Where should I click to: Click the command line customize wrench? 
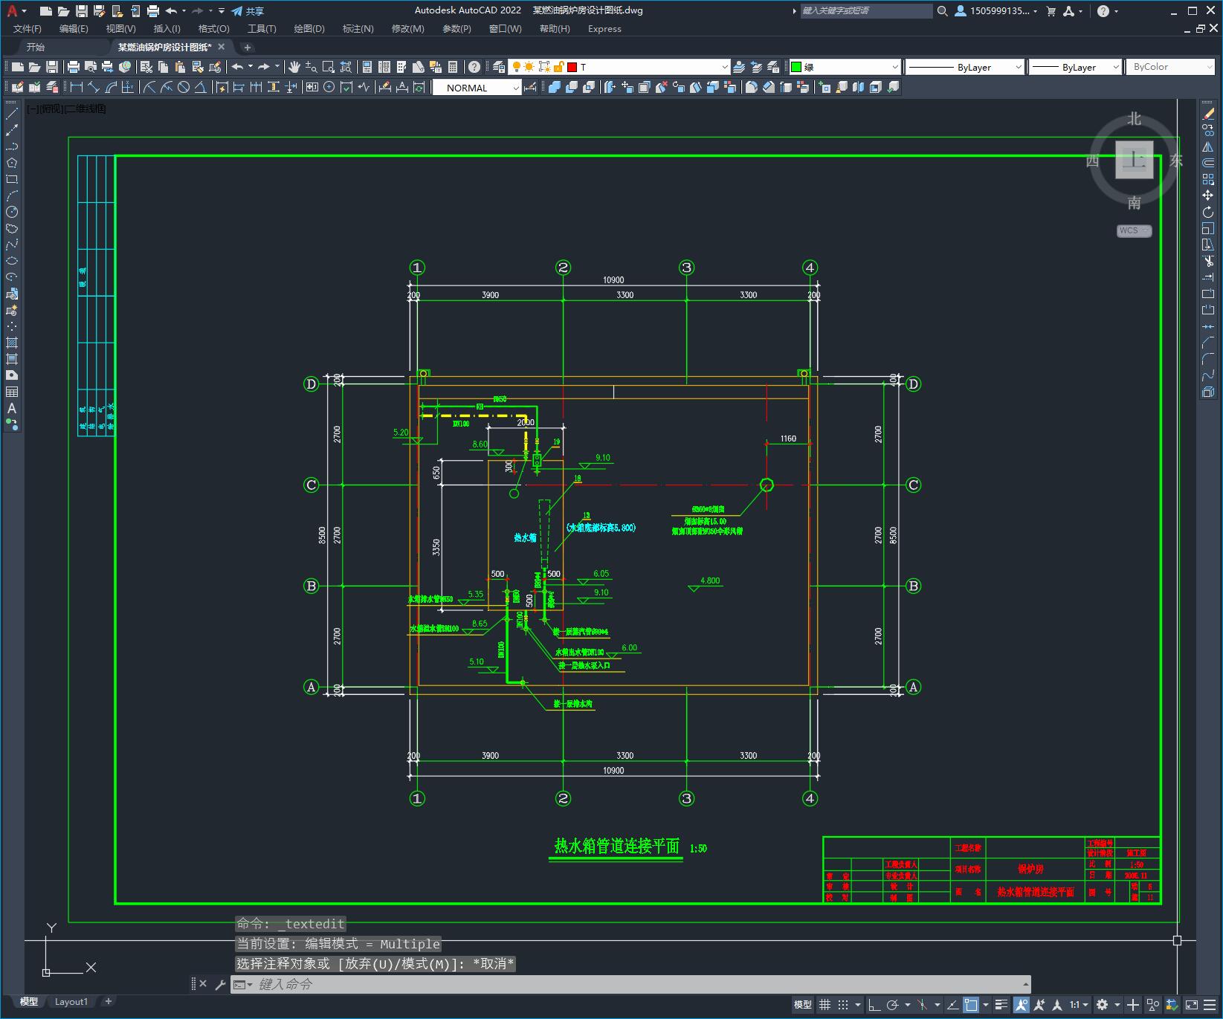coord(220,984)
